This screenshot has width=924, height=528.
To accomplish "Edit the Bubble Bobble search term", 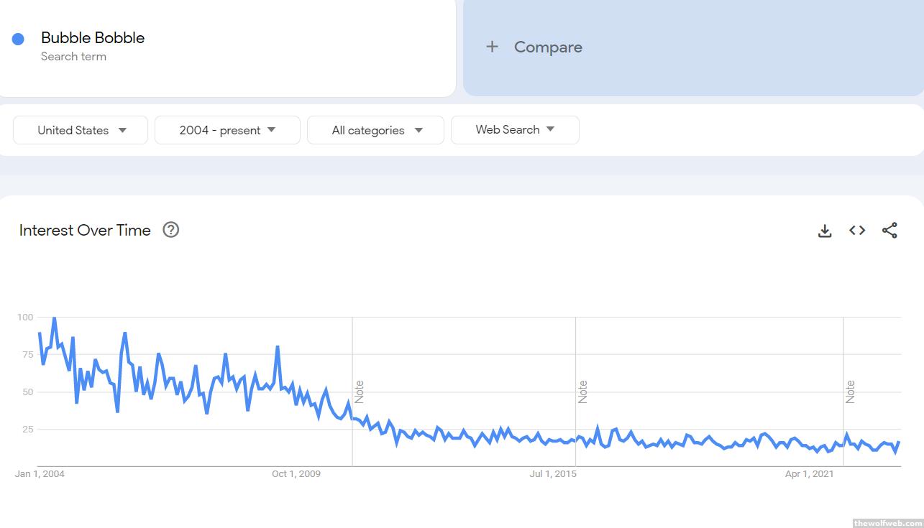I will click(x=93, y=38).
